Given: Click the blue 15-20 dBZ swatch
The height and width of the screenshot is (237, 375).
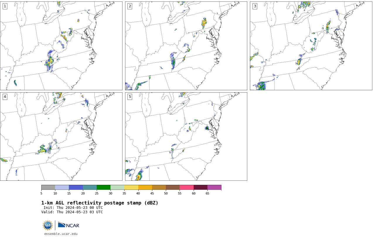Looking at the screenshot, I should (x=76, y=187).
